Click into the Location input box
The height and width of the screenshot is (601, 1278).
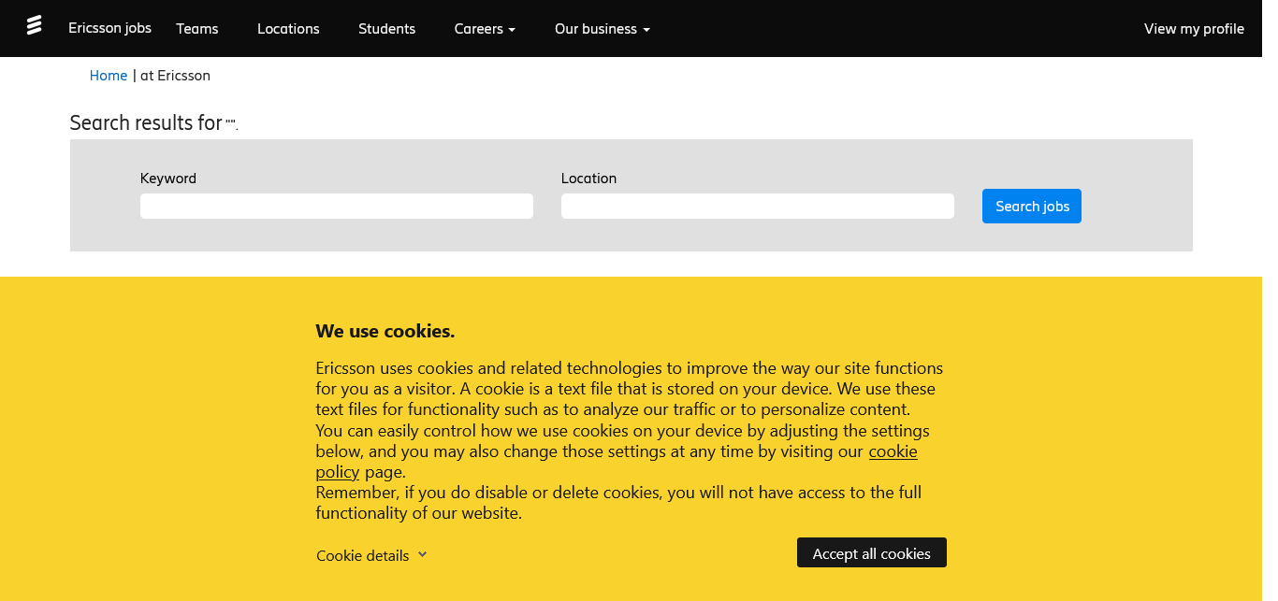[x=758, y=207]
